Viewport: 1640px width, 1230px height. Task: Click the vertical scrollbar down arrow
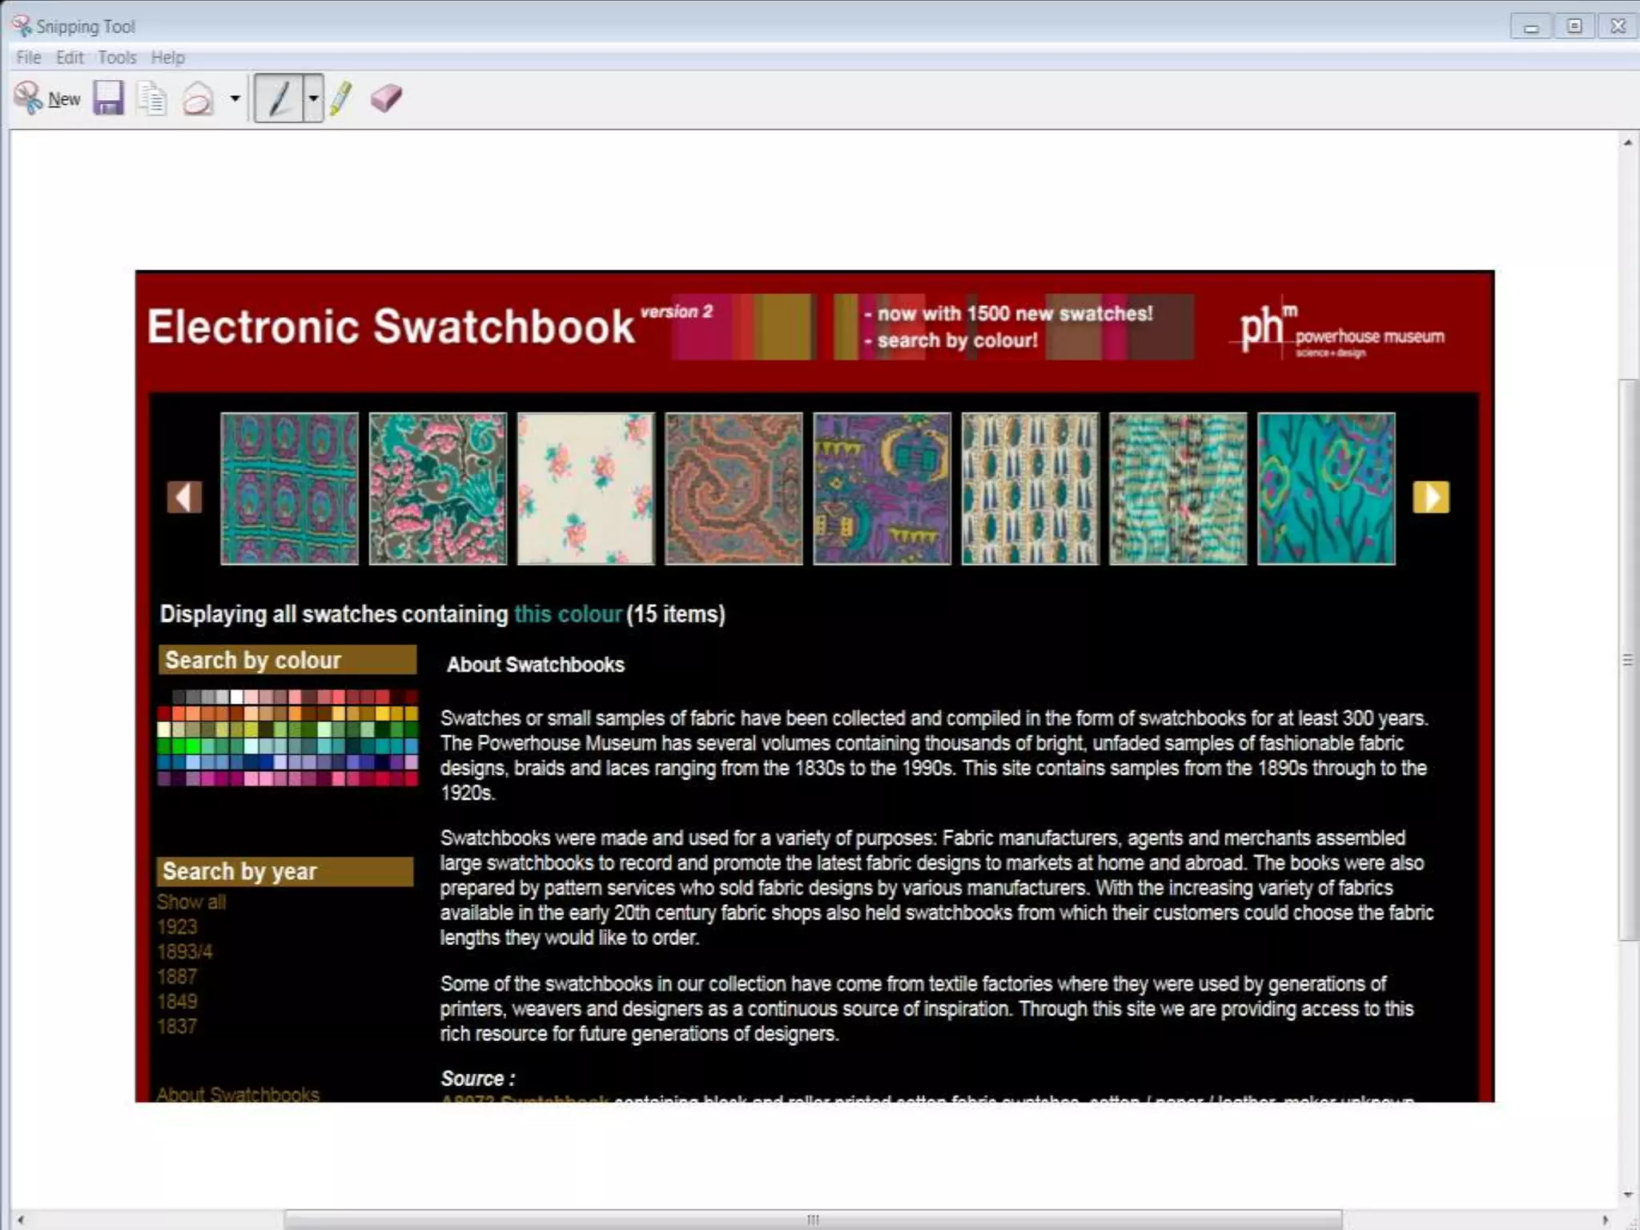pyautogui.click(x=1628, y=1195)
